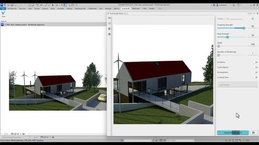Screen dimensions: 259x145
Task: Open the user account dropdown arrow
Action: [x=231, y=5]
